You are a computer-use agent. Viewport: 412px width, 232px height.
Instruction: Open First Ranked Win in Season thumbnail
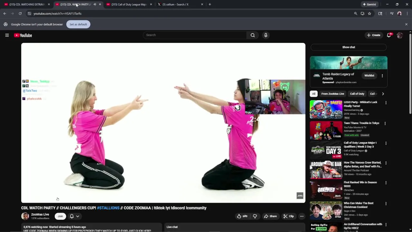(326, 190)
